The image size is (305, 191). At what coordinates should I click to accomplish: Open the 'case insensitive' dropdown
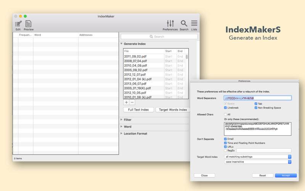[x=258, y=162]
